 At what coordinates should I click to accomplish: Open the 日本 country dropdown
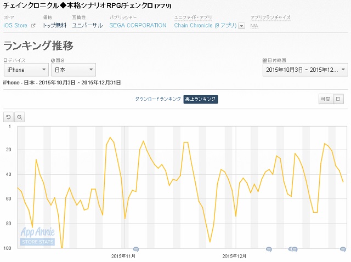click(73, 70)
